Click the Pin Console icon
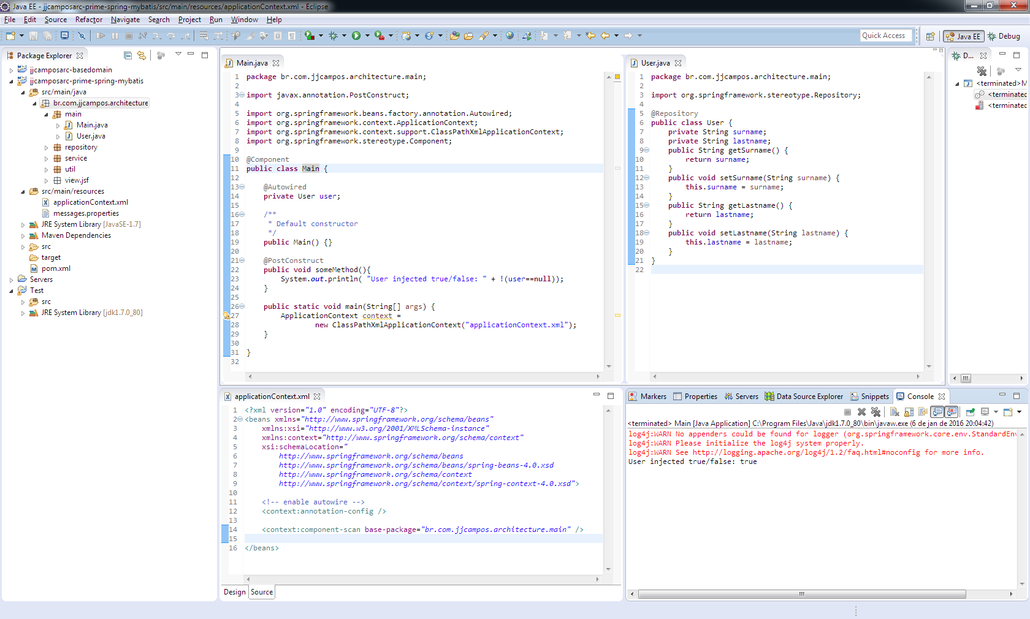Screen dimensions: 1030x619 point(971,412)
